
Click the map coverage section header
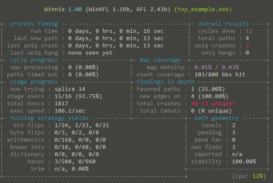pyautogui.click(x=160, y=60)
